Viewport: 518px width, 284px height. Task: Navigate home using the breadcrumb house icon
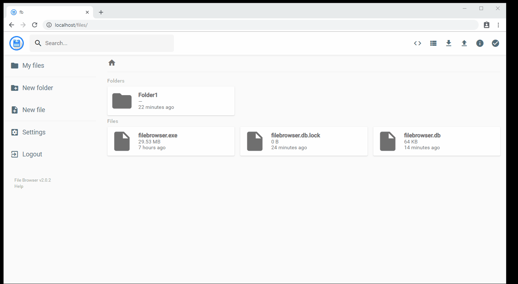tap(112, 62)
